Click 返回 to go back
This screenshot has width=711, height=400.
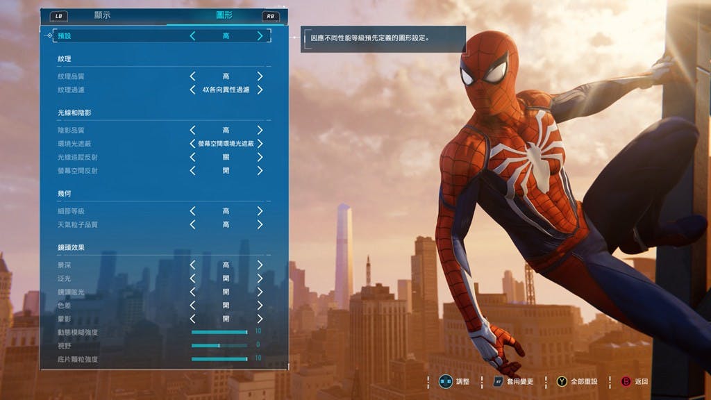click(641, 382)
